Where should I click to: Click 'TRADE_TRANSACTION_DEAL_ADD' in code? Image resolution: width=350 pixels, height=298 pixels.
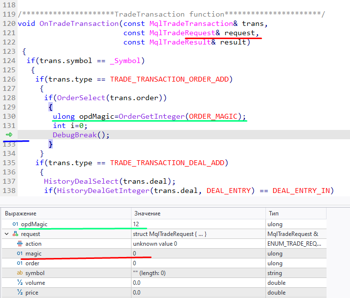(167, 163)
